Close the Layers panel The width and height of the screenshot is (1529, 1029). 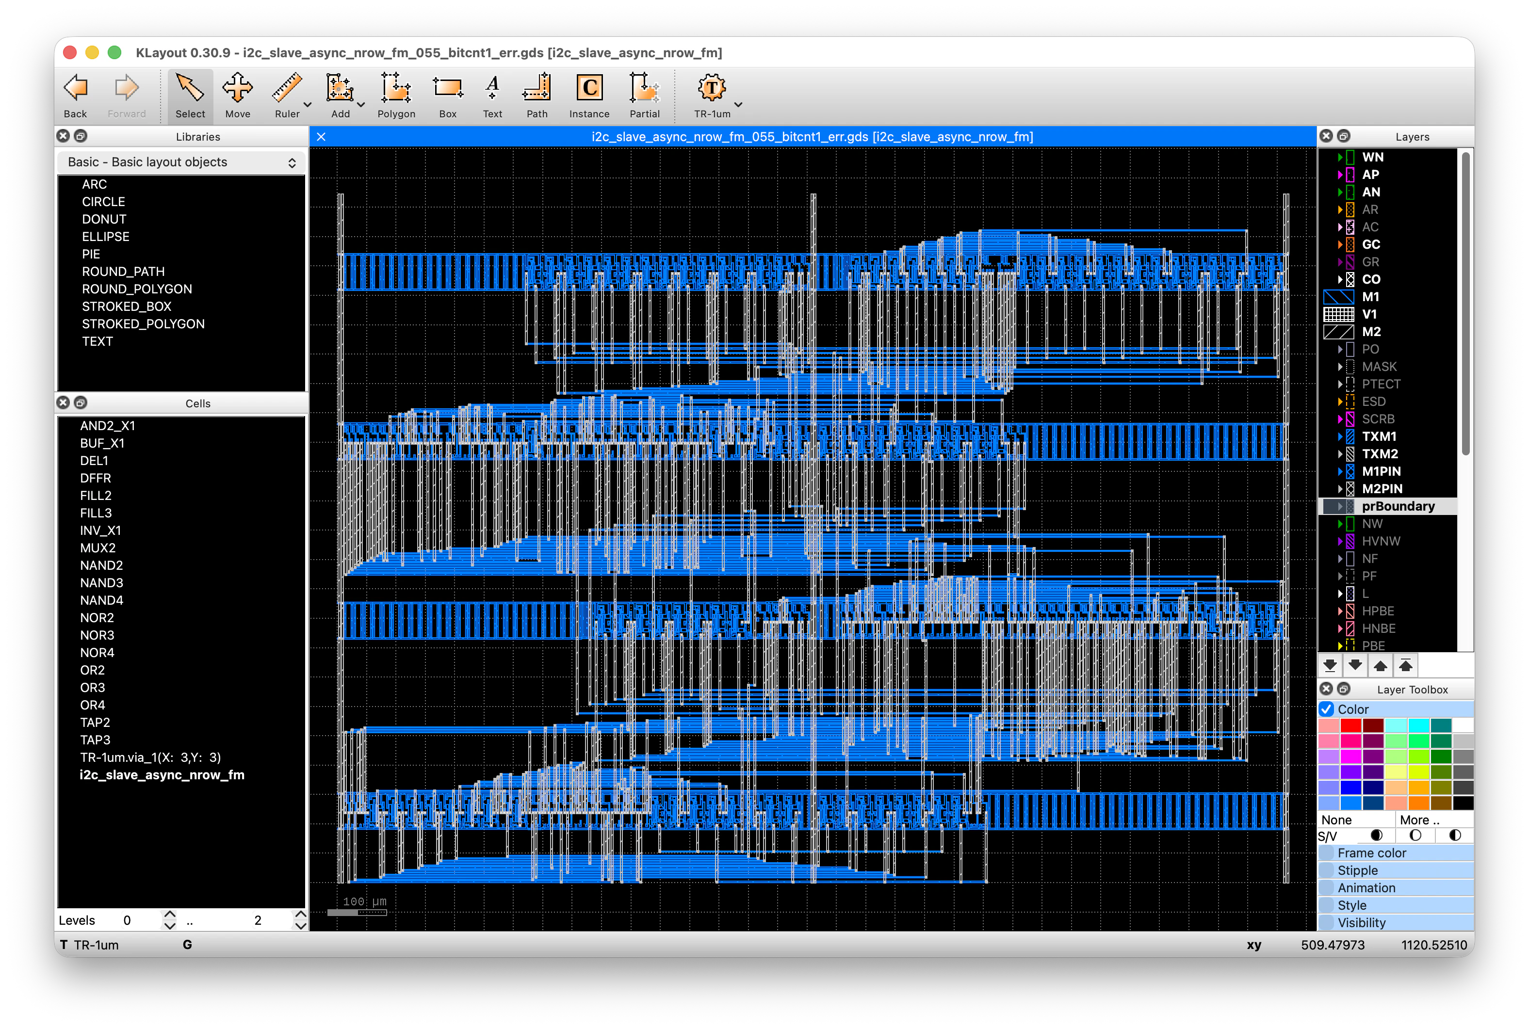1326,136
